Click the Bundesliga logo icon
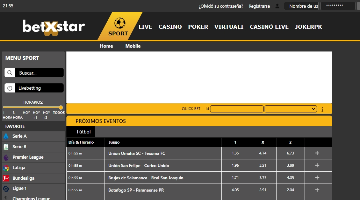Screen dimensions: 360x200 click(x=6, y=178)
